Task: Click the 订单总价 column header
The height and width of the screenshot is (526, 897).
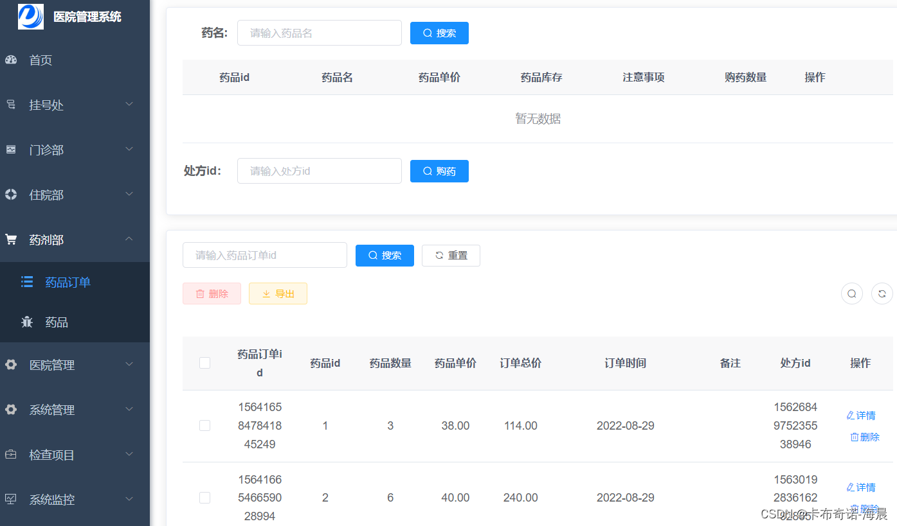Action: [521, 363]
